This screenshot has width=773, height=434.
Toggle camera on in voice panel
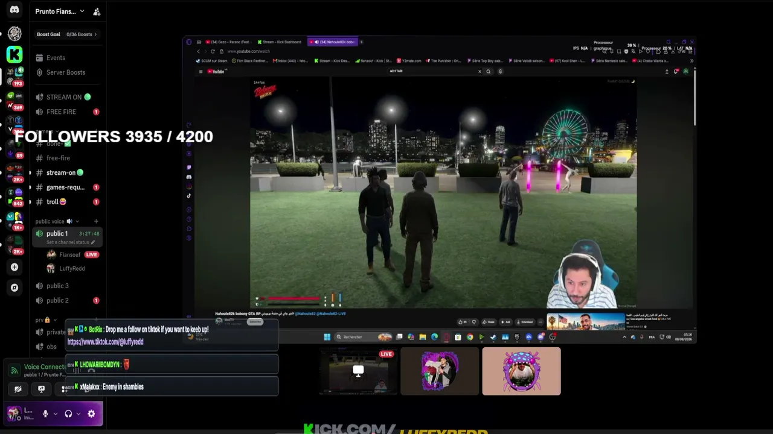coord(18,389)
